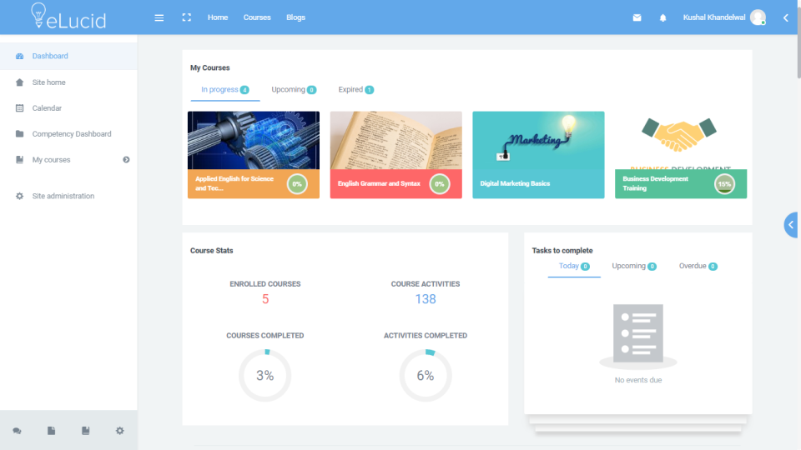
Task: Click the top-right collapse arrow icon
Action: 786,17
